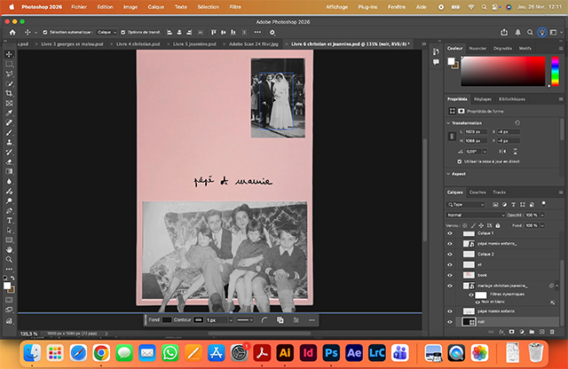568x369 pixels.
Task: Click the rotation angle input field
Action: coord(474,152)
